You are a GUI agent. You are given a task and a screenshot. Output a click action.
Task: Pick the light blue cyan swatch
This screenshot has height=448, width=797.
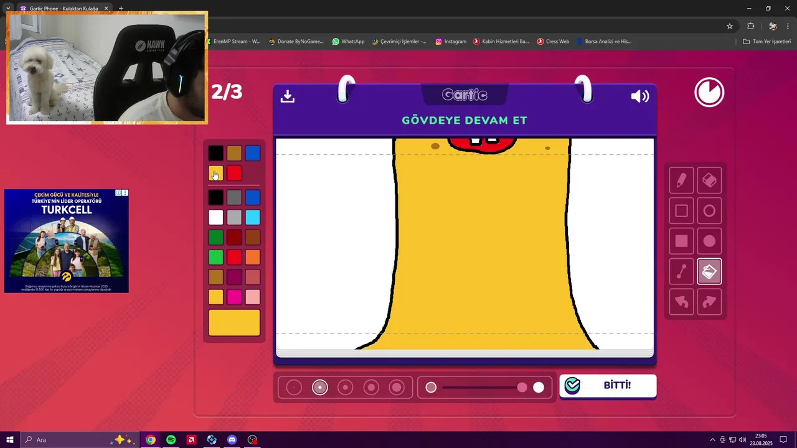(x=252, y=217)
